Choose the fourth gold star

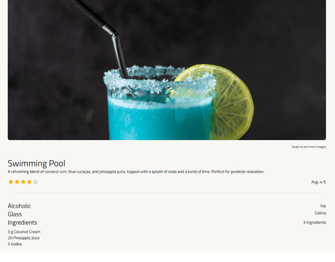coord(29,182)
